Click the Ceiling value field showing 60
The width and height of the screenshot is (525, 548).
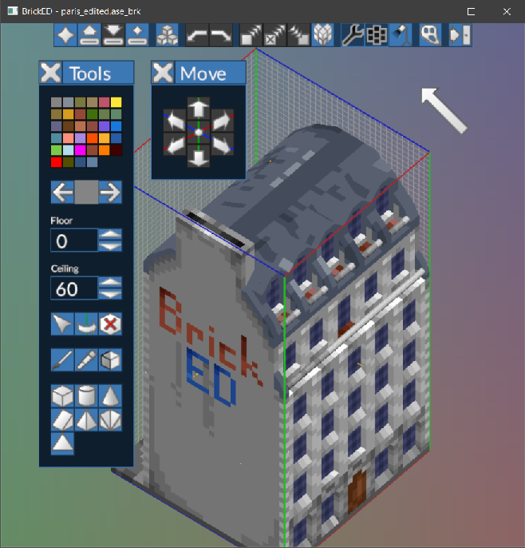pos(74,288)
